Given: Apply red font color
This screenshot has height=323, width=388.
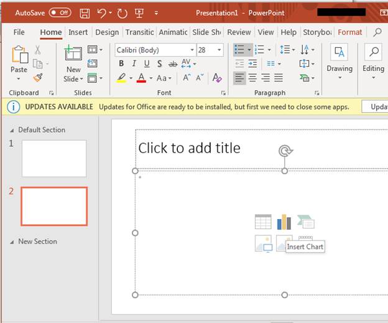Looking at the screenshot, I should coord(141,78).
